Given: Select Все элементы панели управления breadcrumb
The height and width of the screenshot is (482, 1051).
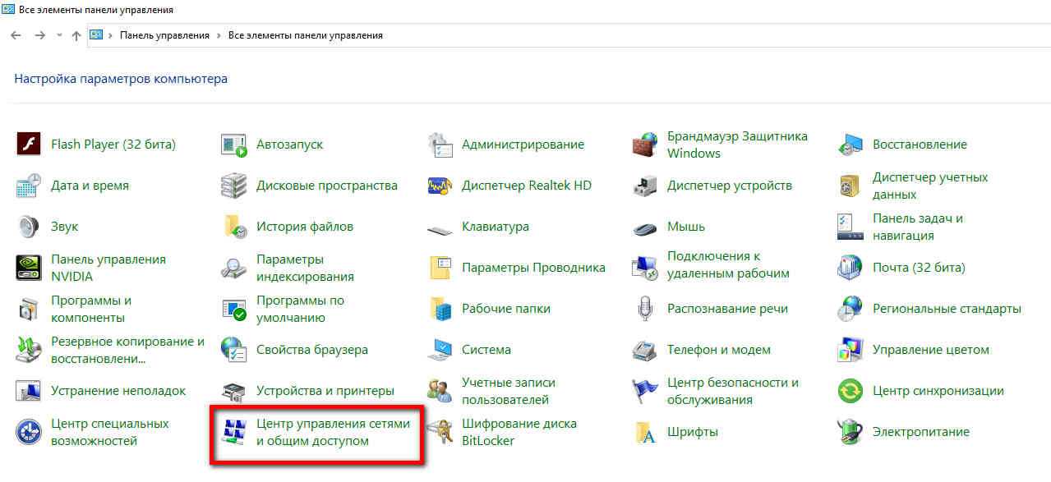Looking at the screenshot, I should (x=305, y=35).
